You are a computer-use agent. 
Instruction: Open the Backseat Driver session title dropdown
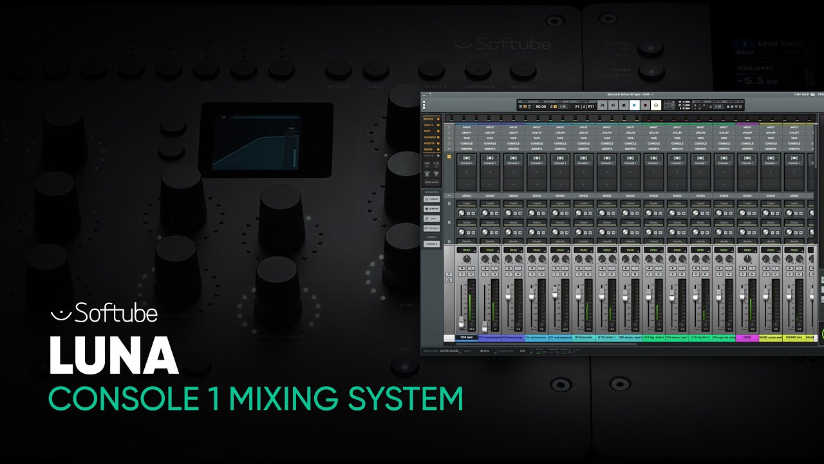coord(630,94)
